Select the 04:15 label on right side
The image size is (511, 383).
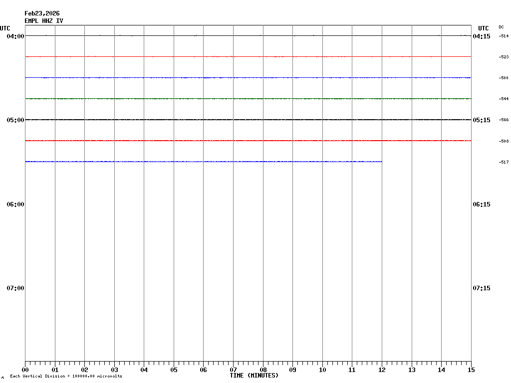pyautogui.click(x=481, y=36)
